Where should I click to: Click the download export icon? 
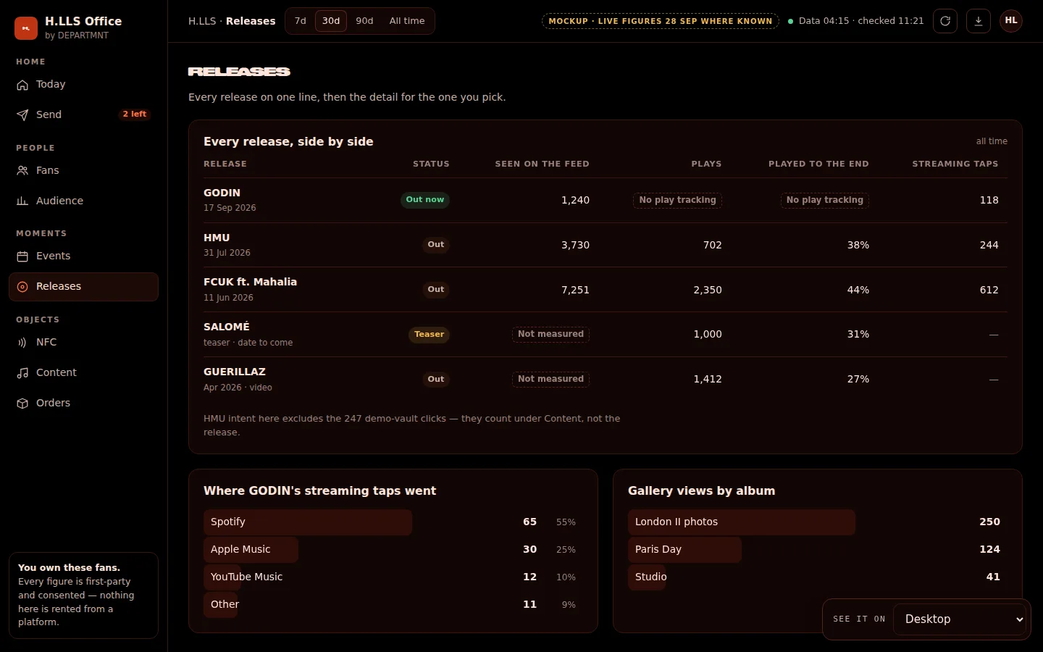click(x=979, y=21)
